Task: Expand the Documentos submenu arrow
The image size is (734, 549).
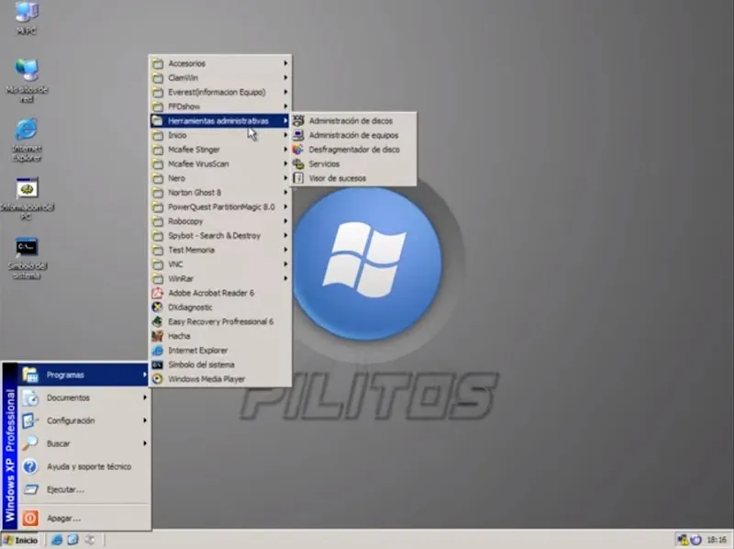Action: coord(145,398)
